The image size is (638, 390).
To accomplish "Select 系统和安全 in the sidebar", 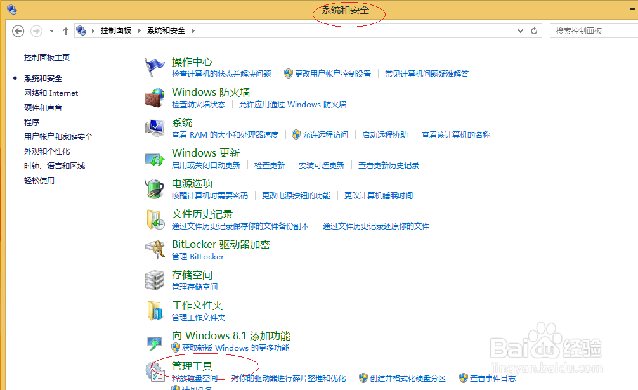I will point(43,79).
